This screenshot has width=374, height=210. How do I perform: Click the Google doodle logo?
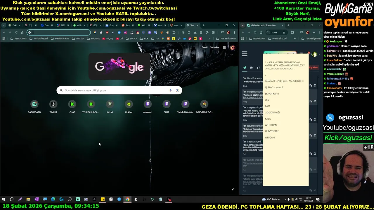(x=120, y=66)
